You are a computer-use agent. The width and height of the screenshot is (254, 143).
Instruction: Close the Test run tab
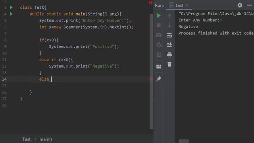tap(187, 5)
